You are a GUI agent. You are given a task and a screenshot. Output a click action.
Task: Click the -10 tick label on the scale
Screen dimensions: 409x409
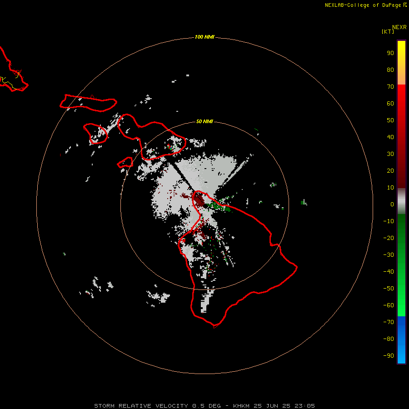tap(389, 221)
